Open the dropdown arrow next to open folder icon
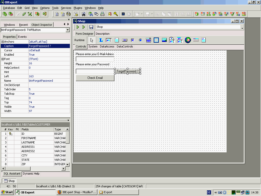This screenshot has width=261, height=196. point(142,14)
